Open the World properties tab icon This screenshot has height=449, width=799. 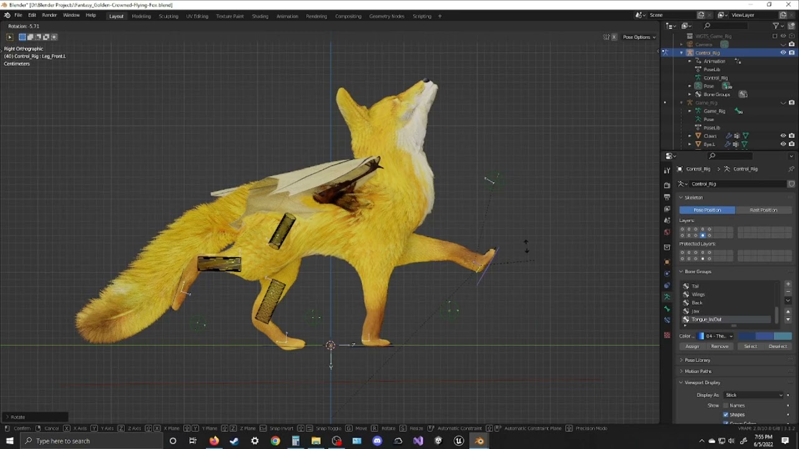(x=667, y=232)
